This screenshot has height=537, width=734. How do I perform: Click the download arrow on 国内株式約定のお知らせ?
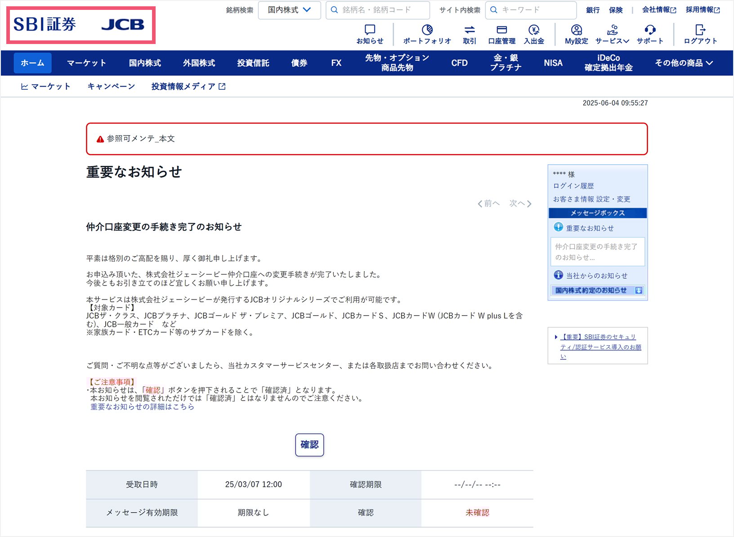[638, 290]
